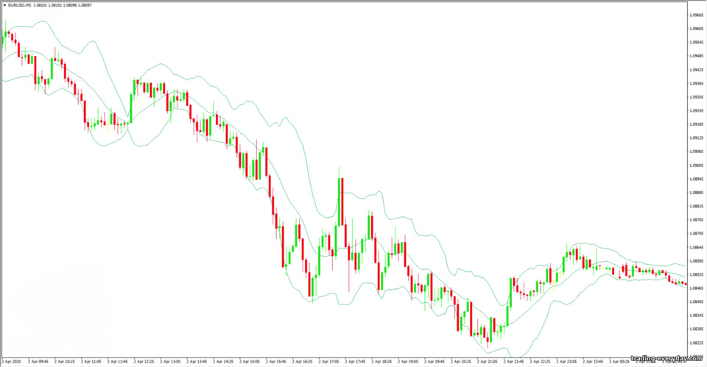Screen dimensions: 707x367
Task: Click the 1.09665 price axis label
Action: (x=696, y=15)
